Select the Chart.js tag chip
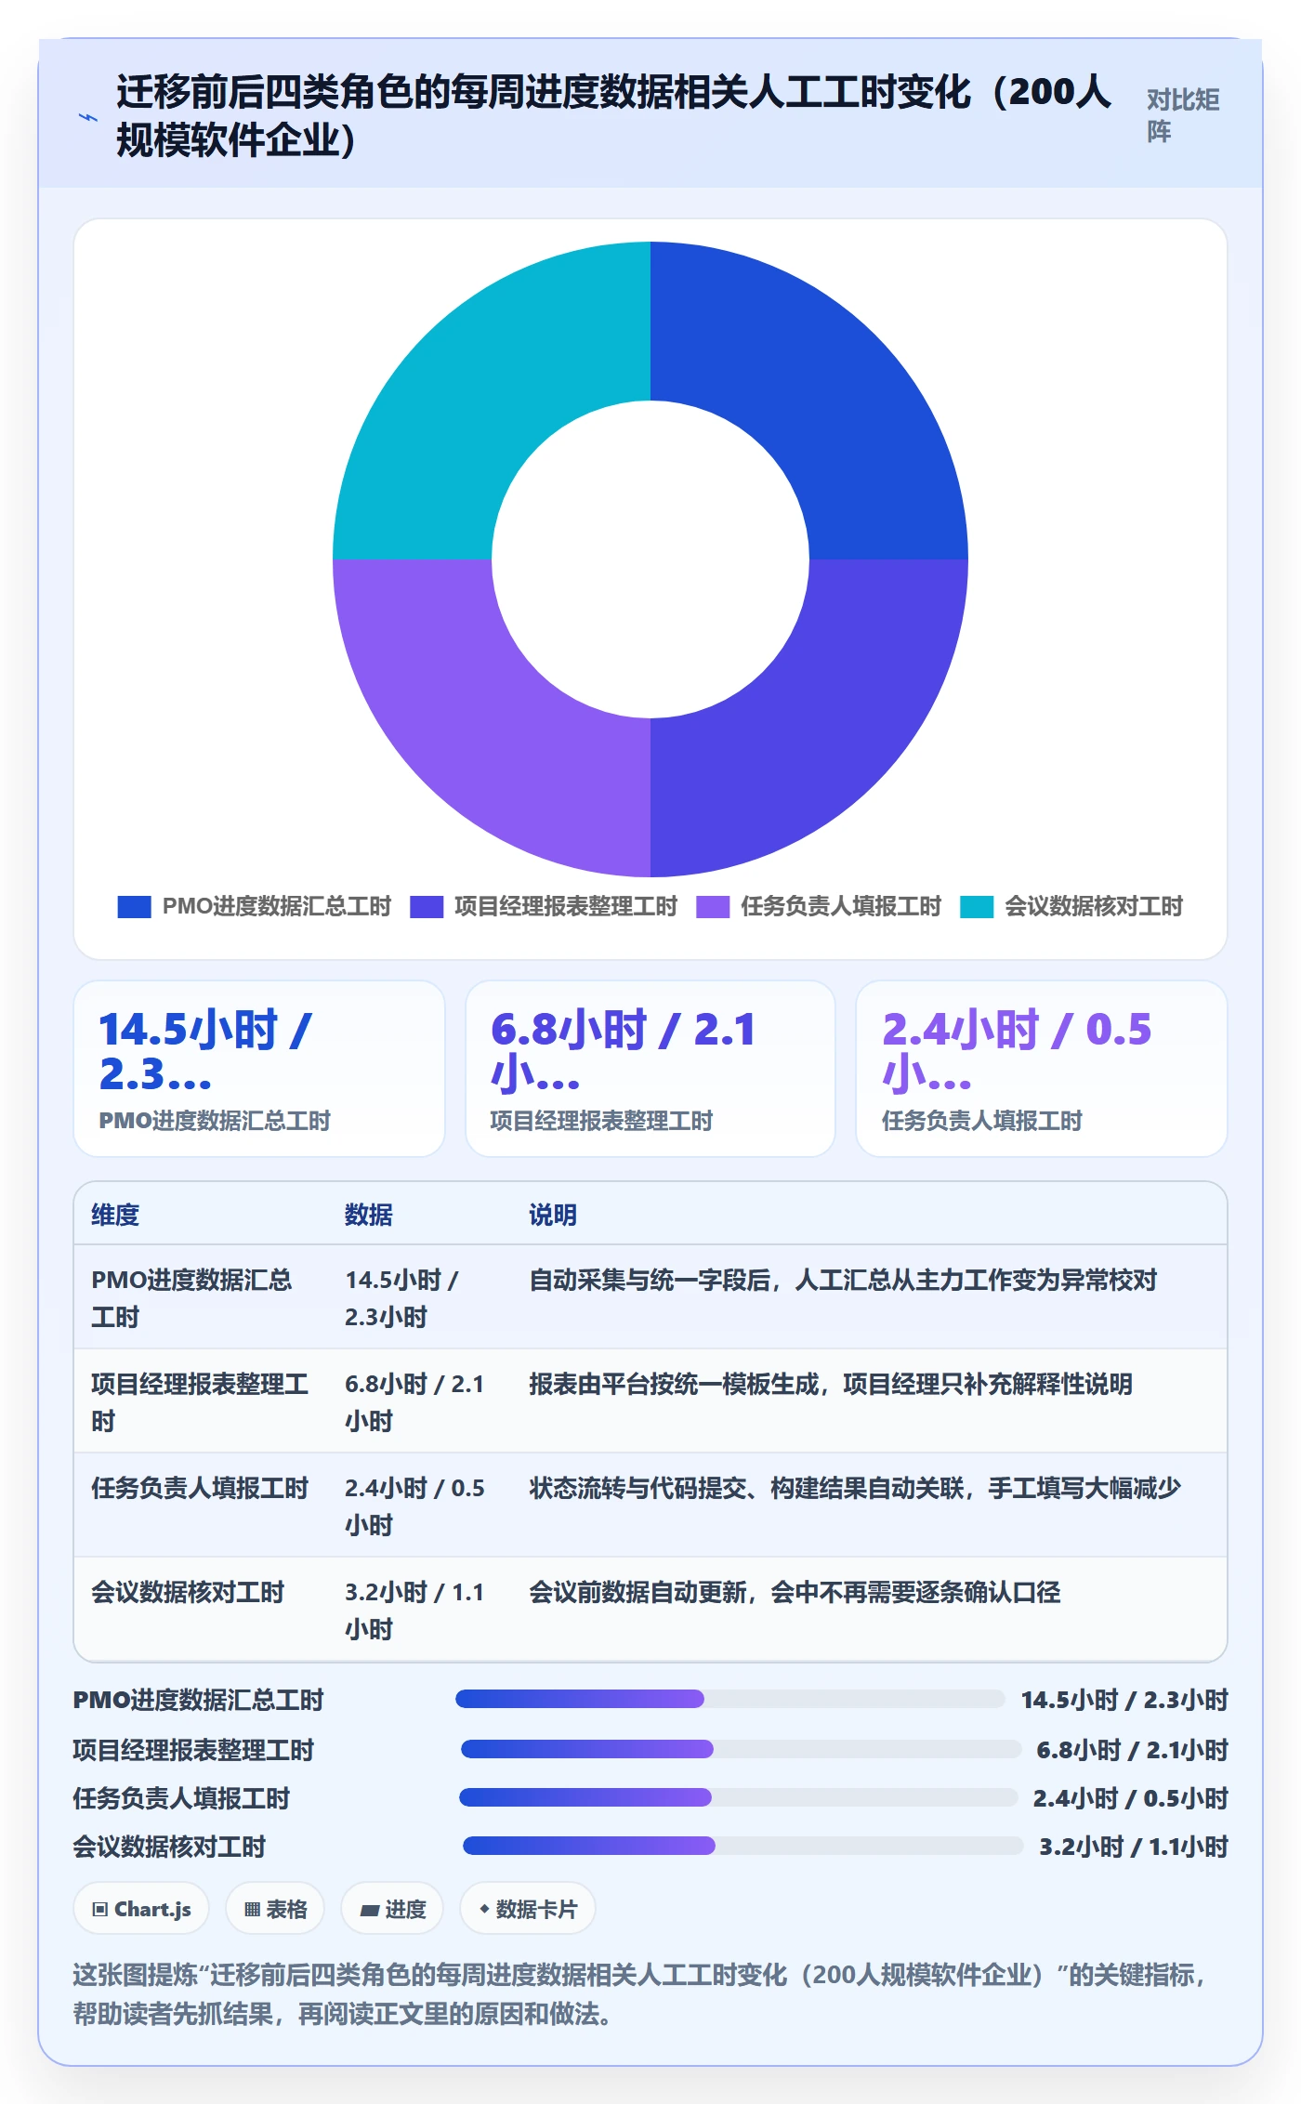 [x=141, y=1909]
